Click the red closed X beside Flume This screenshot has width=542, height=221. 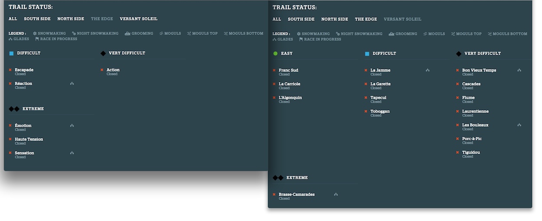(x=458, y=98)
